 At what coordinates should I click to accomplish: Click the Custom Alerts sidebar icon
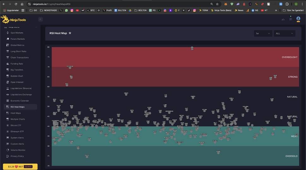[x=8, y=144]
